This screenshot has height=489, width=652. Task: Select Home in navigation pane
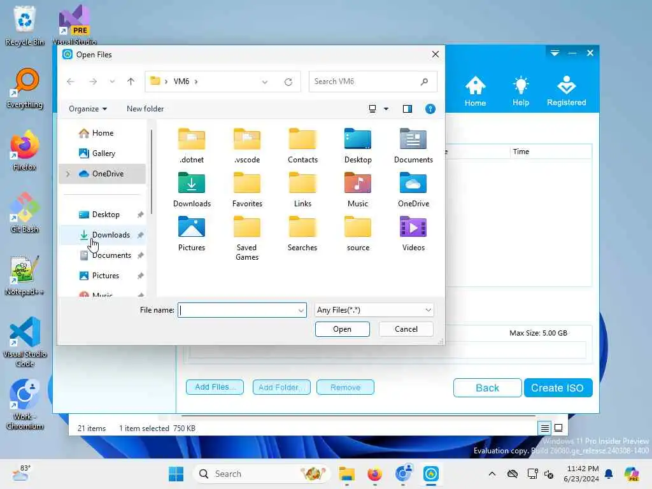coord(103,133)
